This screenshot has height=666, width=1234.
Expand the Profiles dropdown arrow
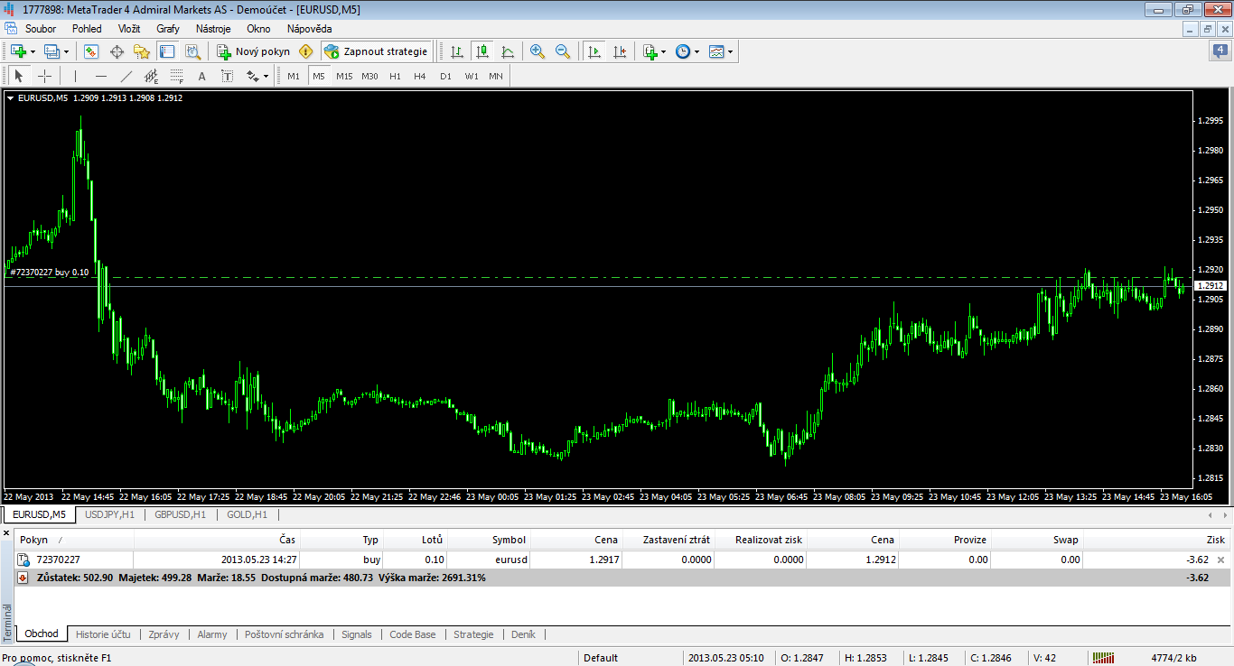pyautogui.click(x=66, y=51)
